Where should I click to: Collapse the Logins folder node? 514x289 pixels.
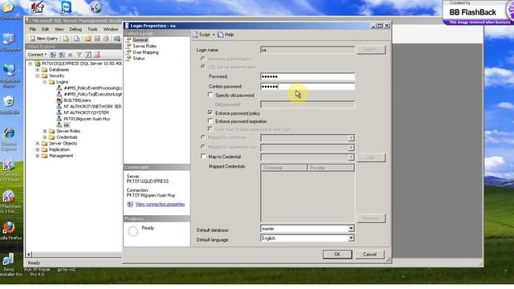pos(45,82)
